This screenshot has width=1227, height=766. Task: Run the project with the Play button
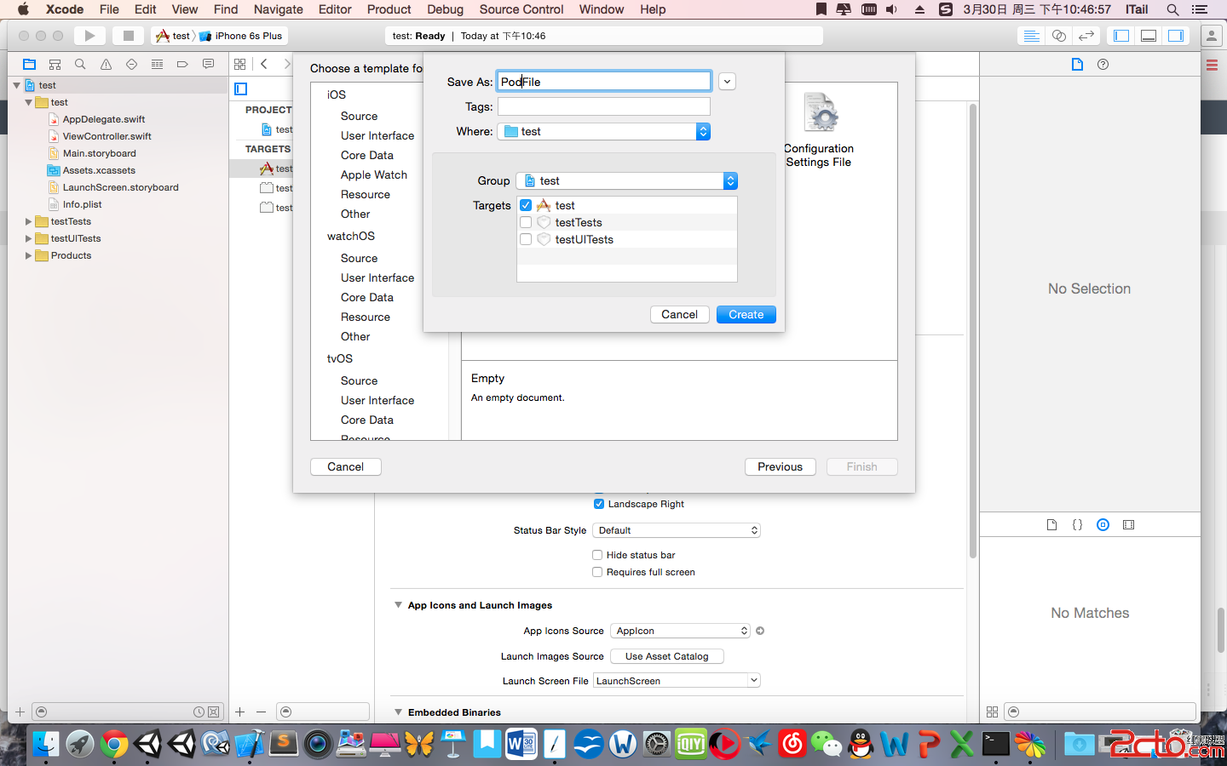(89, 36)
